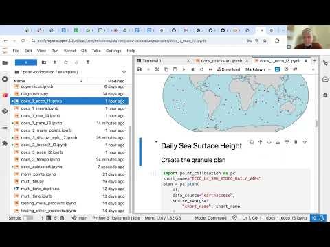The image size is (330, 247).
Task: Toggle the Simple mode switch in status bar
Action: pos(28,218)
